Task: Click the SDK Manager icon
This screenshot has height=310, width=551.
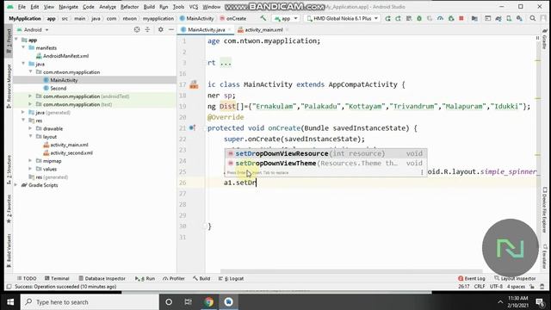Action: tap(519, 18)
